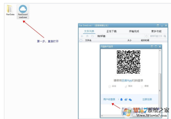Log in with the QQ penguin icon
Viewport: 171px width, 119px height.
point(121,99)
